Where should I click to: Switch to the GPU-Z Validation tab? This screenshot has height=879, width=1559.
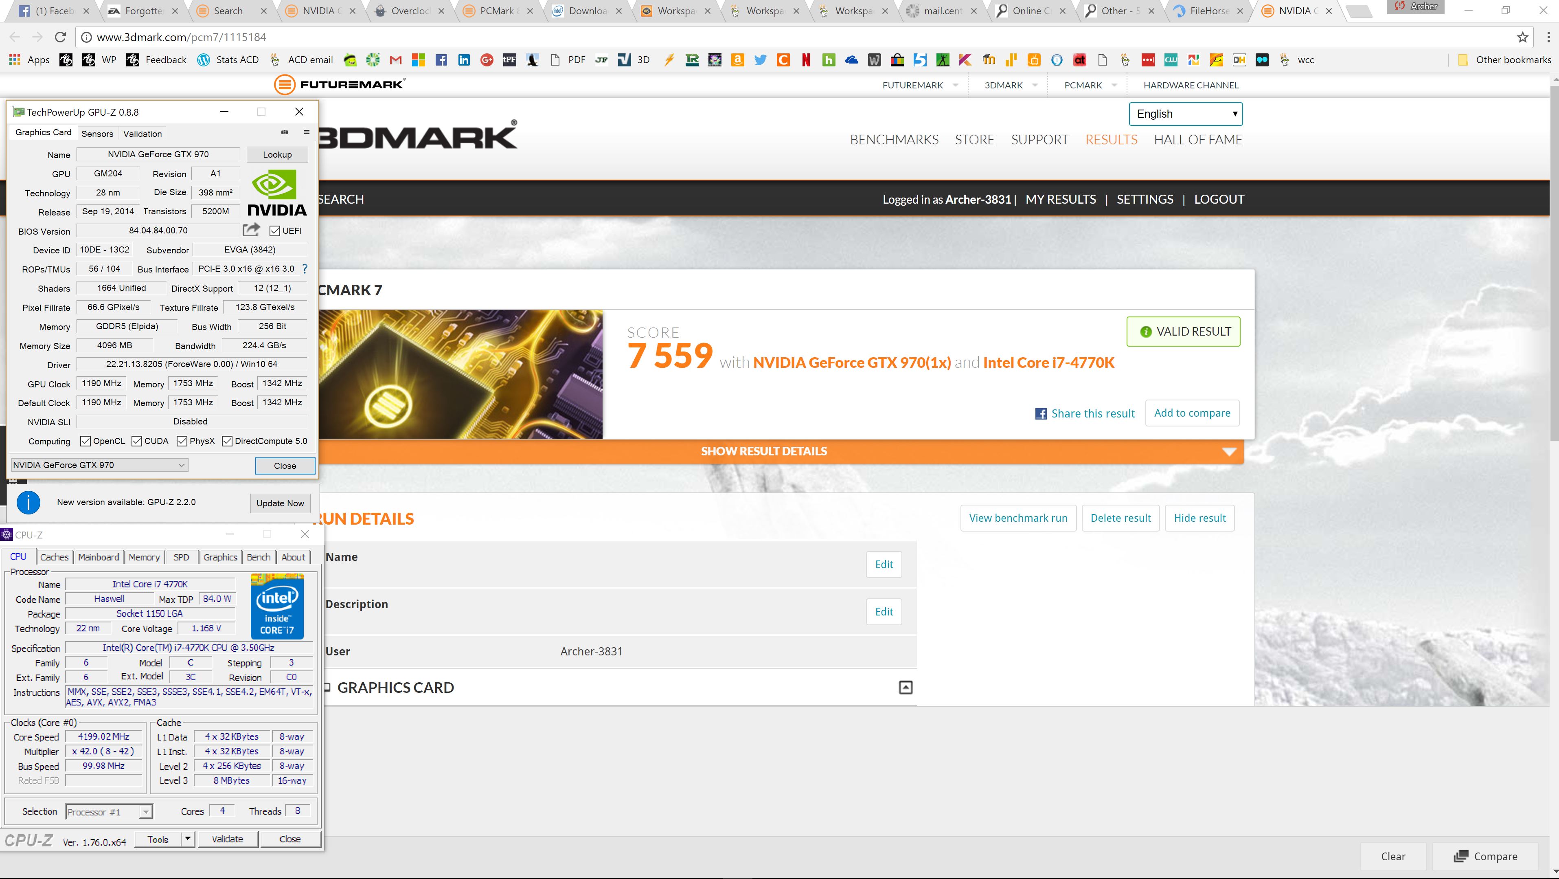[142, 134]
